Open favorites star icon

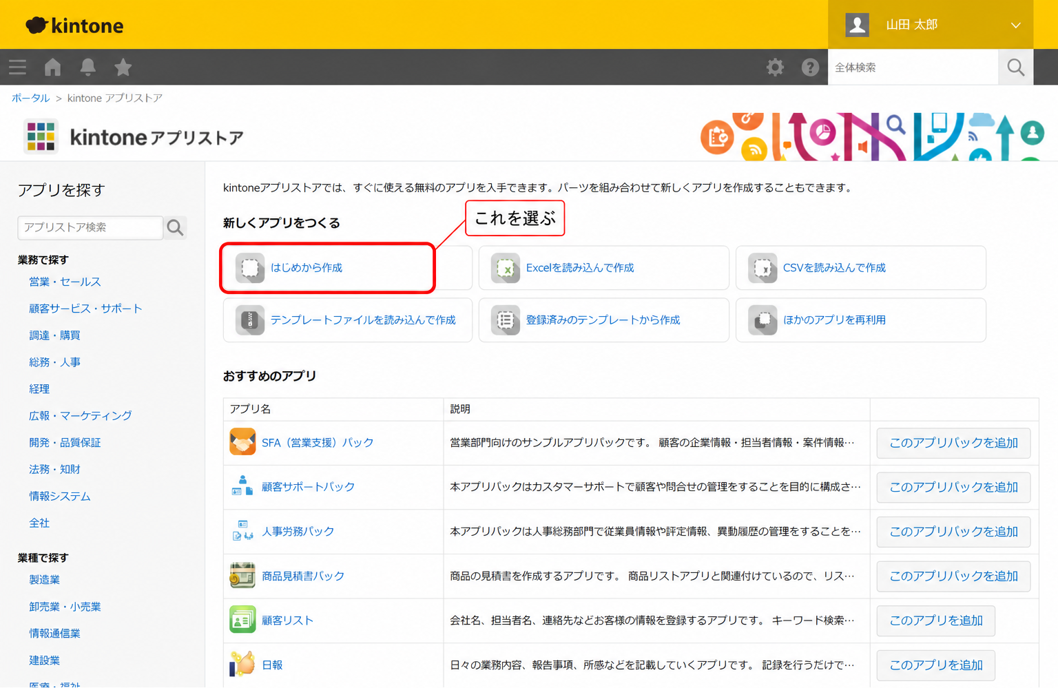click(x=123, y=67)
